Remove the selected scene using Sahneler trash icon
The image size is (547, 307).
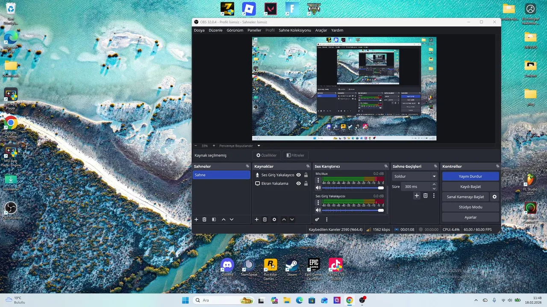(x=205, y=220)
